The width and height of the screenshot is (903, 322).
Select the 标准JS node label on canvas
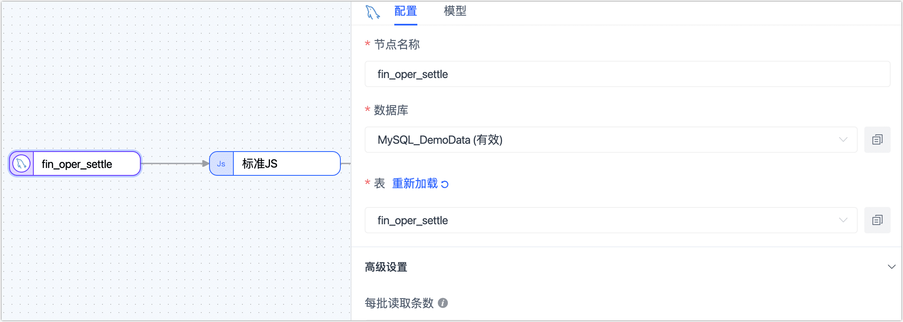[x=260, y=163]
